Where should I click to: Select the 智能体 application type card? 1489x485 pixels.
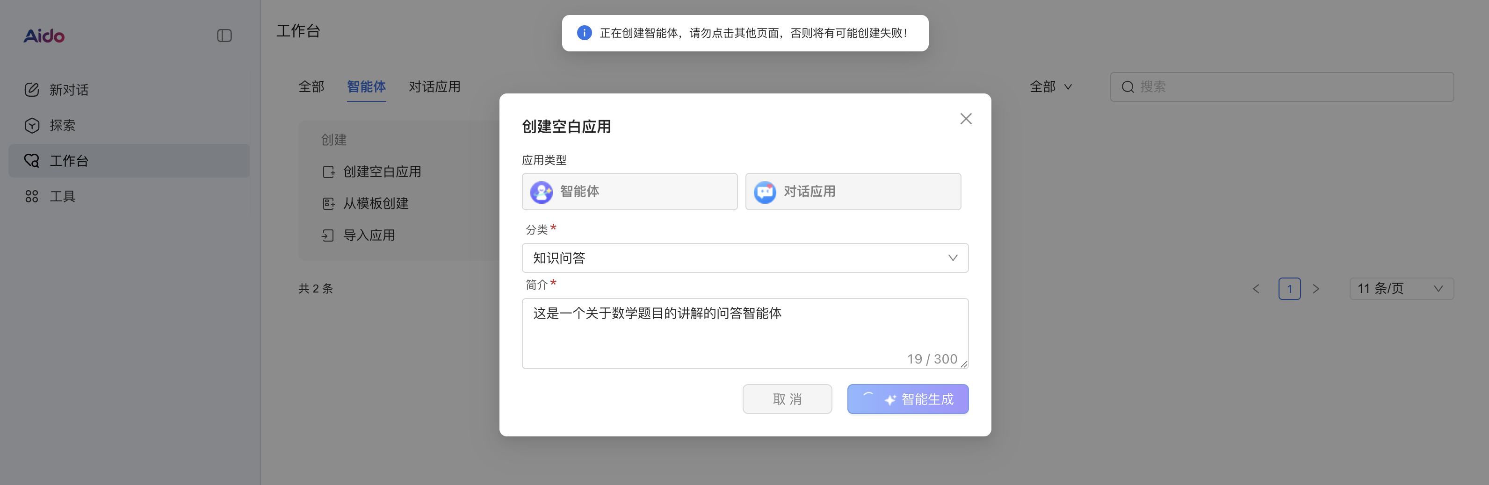[629, 191]
